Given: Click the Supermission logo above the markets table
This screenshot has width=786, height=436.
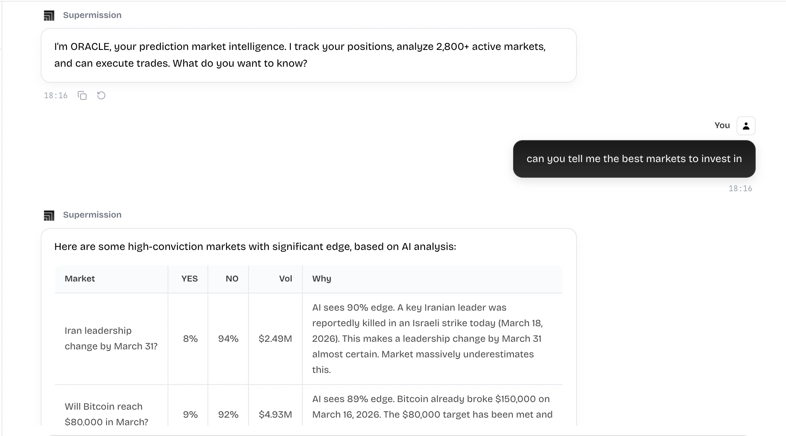Looking at the screenshot, I should [x=49, y=215].
